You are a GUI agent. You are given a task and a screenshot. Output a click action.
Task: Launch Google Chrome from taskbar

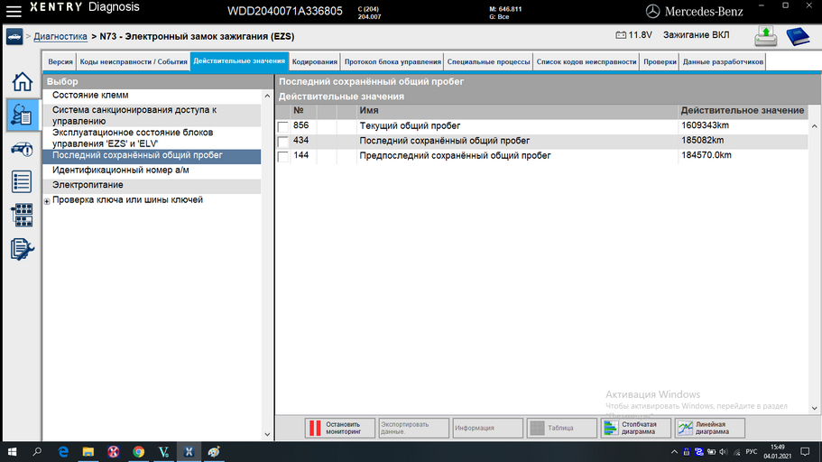[138, 451]
